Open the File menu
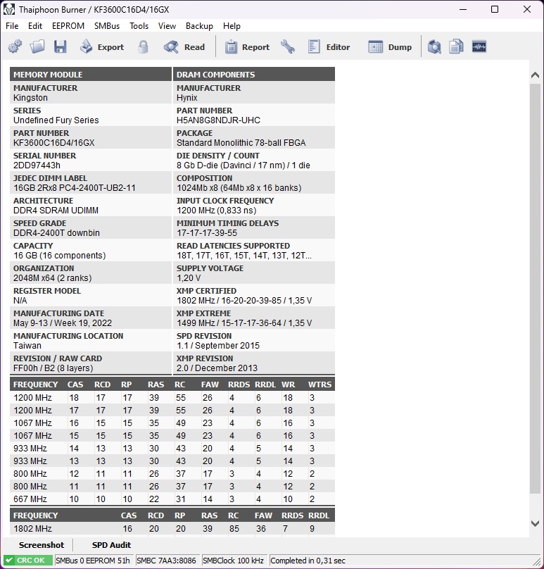 click(12, 26)
